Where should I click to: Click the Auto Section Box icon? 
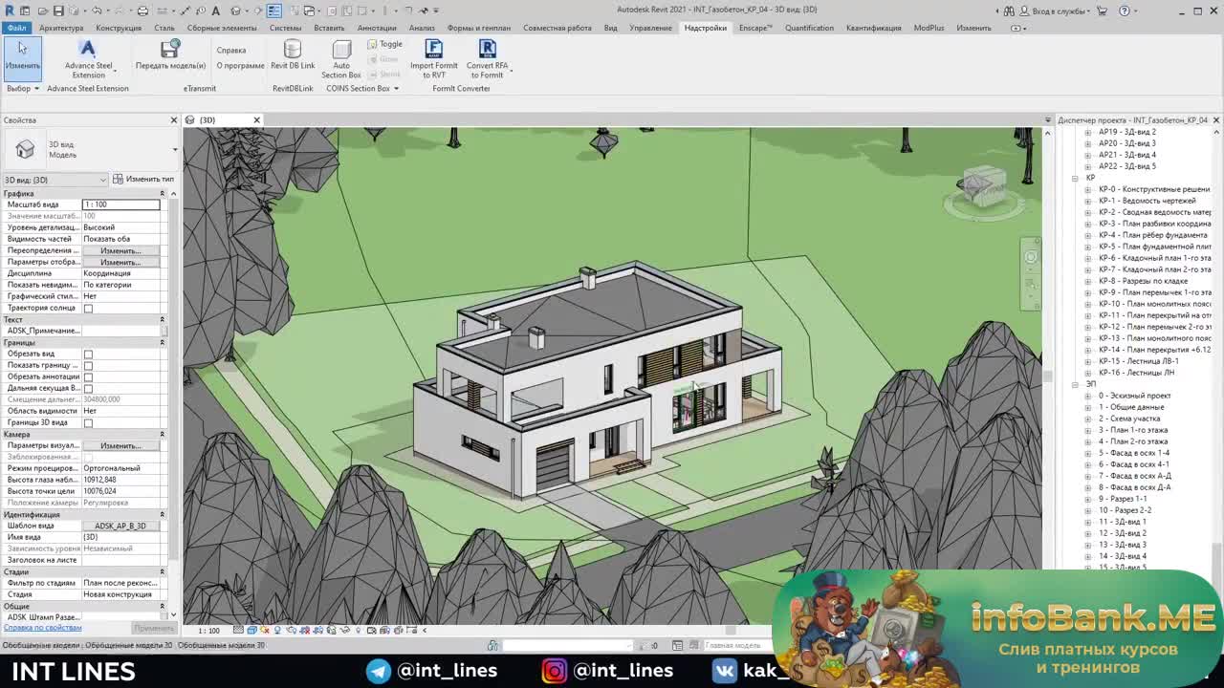pos(341,52)
